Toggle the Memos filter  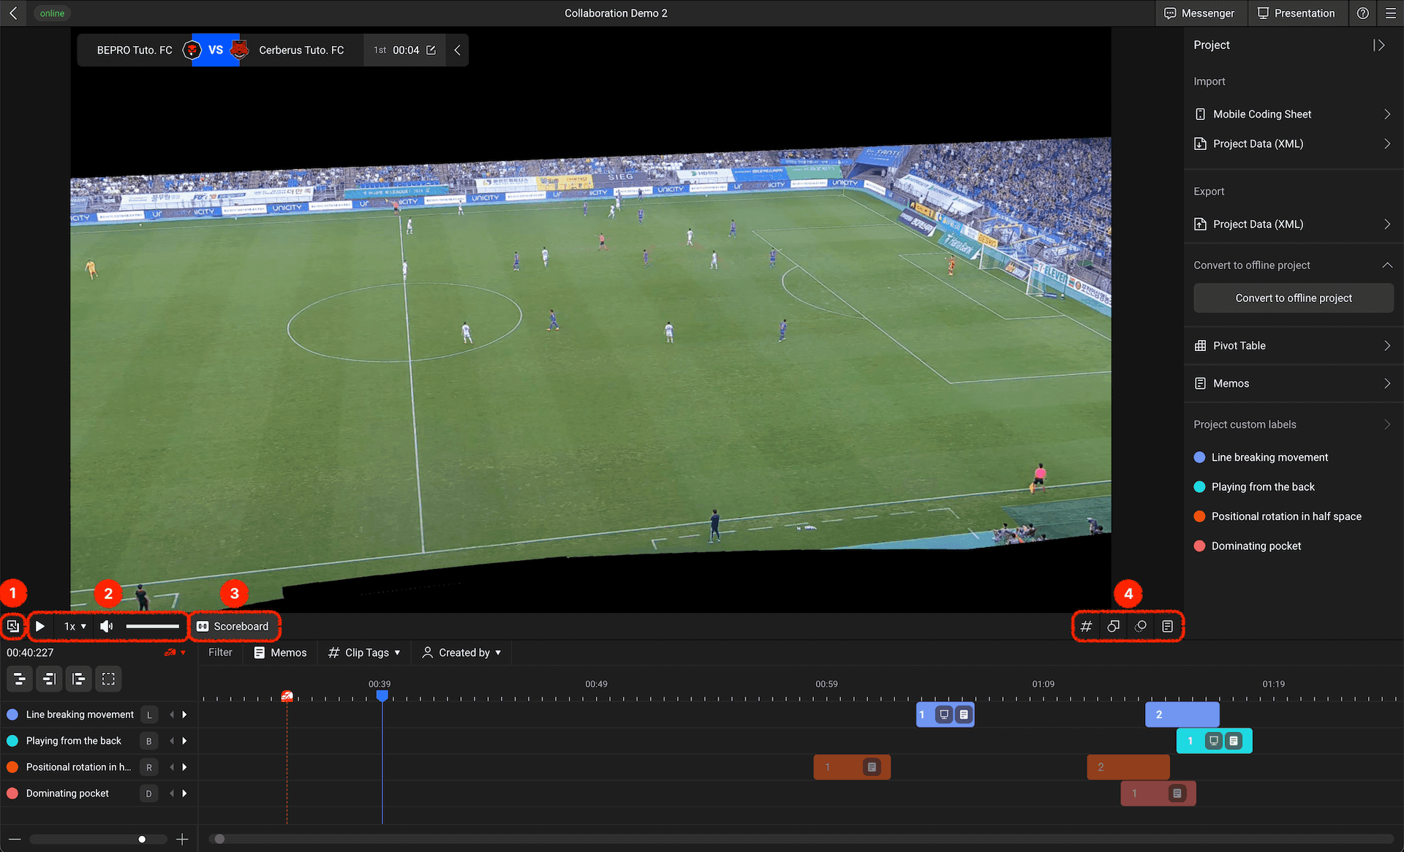280,653
